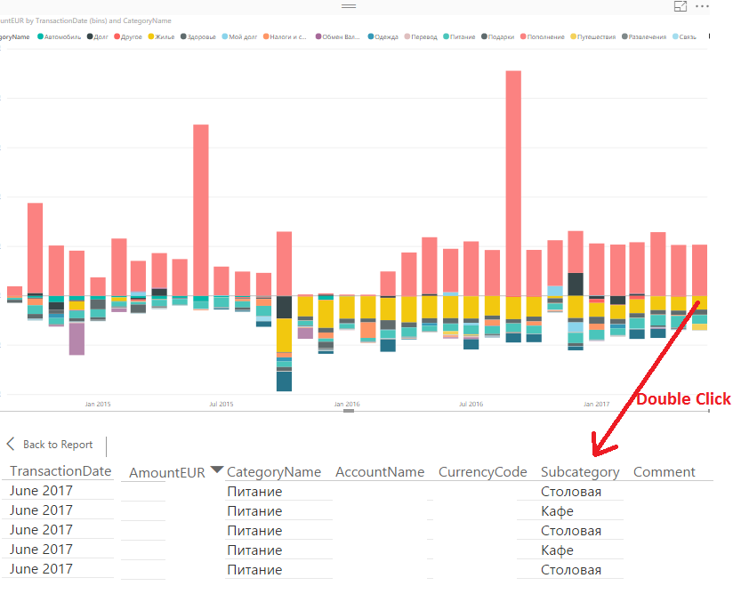The height and width of the screenshot is (594, 733).
Task: Filter chart by Налоги и с... legend item
Action: click(x=285, y=36)
